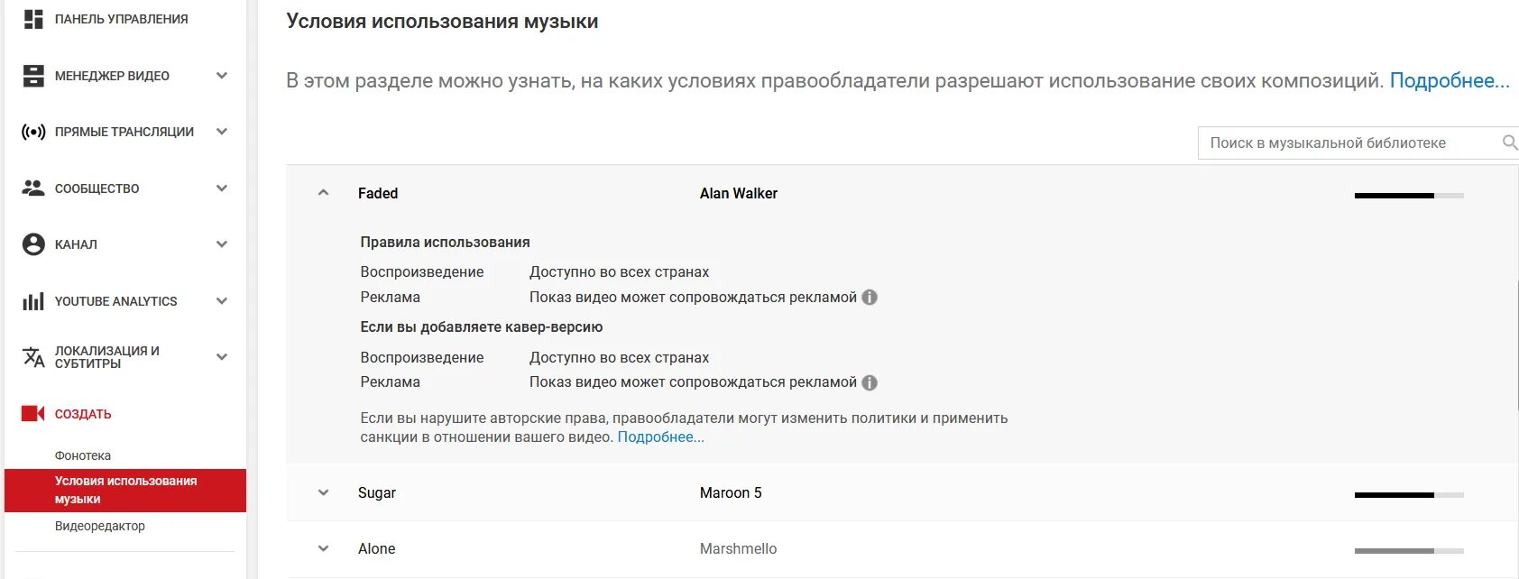
Task: Click info icon in cover version section
Action: pos(870,382)
